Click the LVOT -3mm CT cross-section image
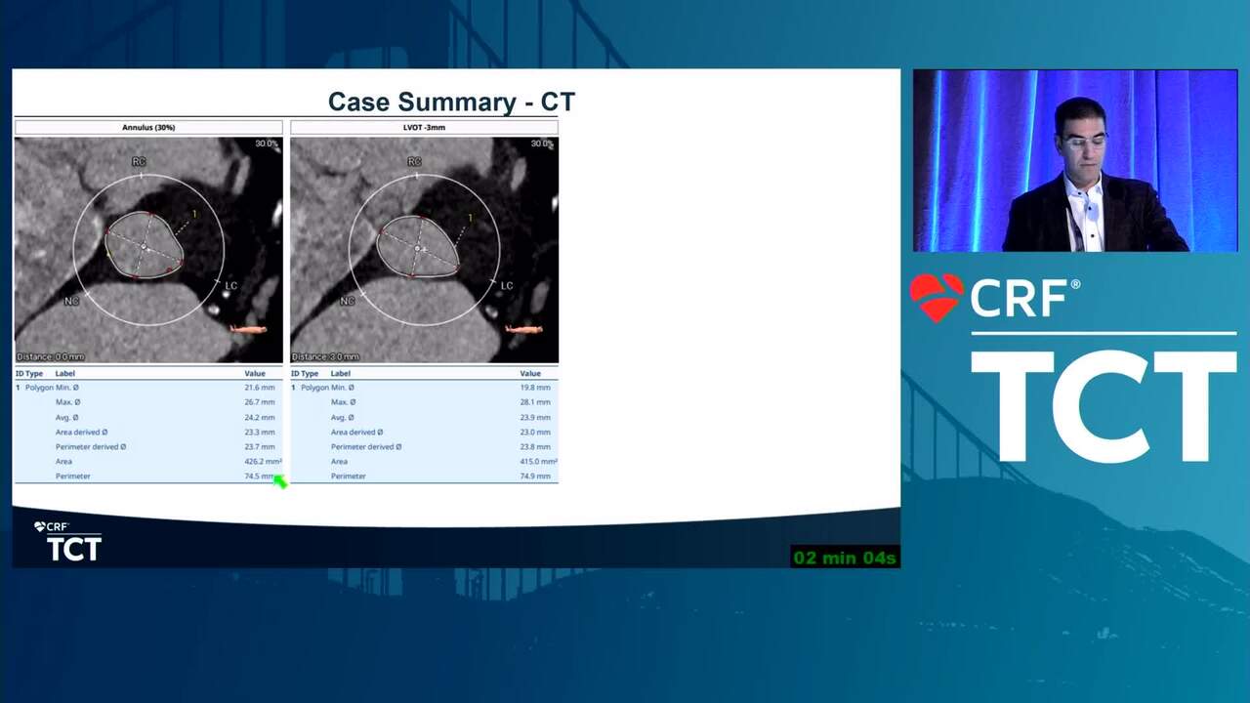The width and height of the screenshot is (1250, 703). tap(424, 250)
